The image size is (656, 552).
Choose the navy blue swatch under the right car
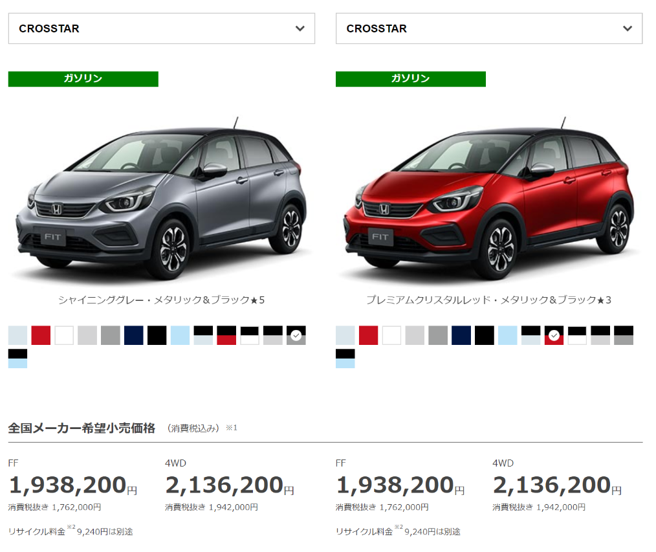tap(461, 335)
